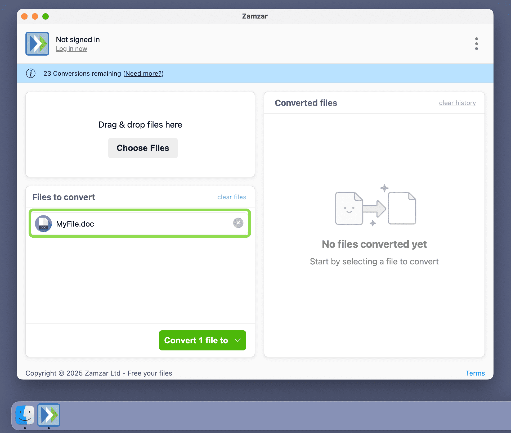Click the info icon on the conversions banner
The width and height of the screenshot is (511, 433).
(30, 73)
